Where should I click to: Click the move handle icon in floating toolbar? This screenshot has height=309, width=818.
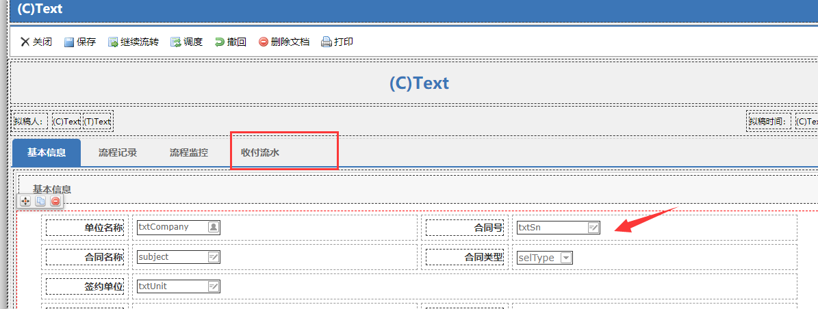pyautogui.click(x=25, y=201)
